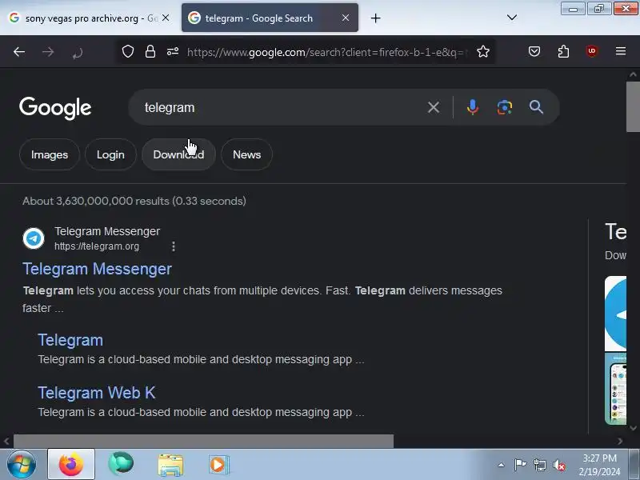Screen dimensions: 640x480
Task: Click the About 3,630,000,000 results text
Action: click(134, 201)
